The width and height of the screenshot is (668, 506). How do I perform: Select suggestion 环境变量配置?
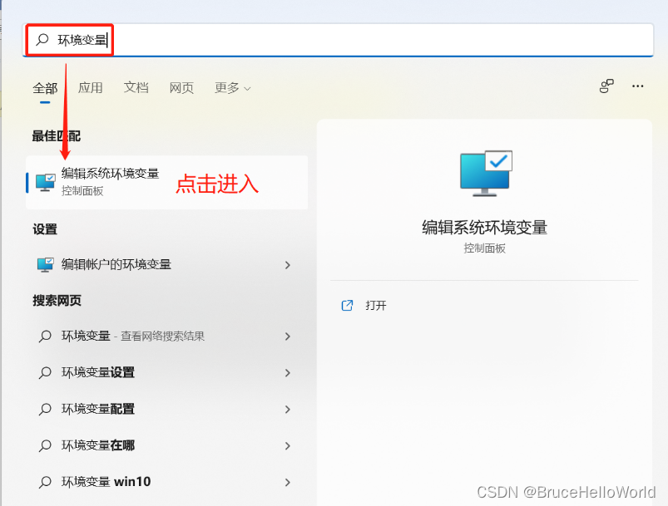coord(166,409)
